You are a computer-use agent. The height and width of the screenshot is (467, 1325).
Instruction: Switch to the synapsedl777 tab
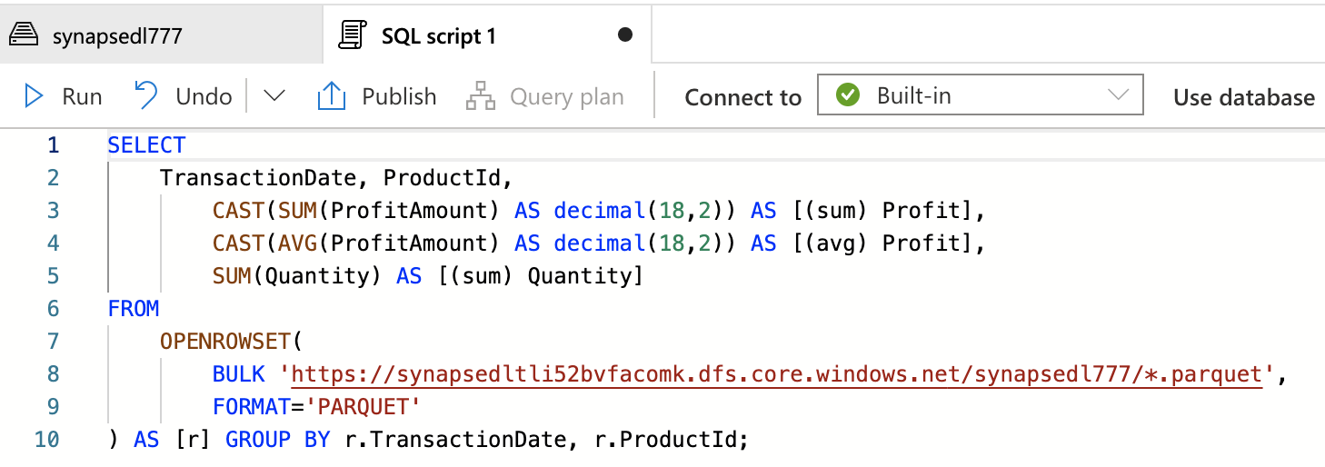[117, 35]
